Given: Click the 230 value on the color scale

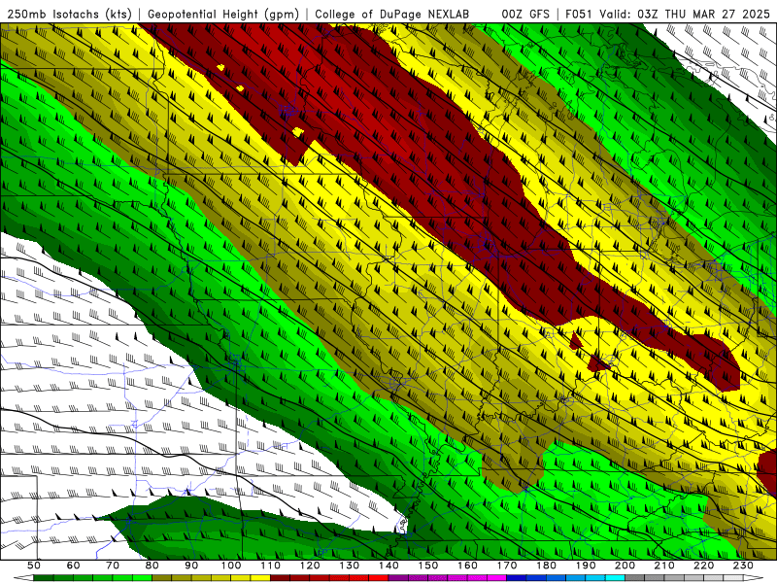Looking at the screenshot, I should (x=743, y=566).
